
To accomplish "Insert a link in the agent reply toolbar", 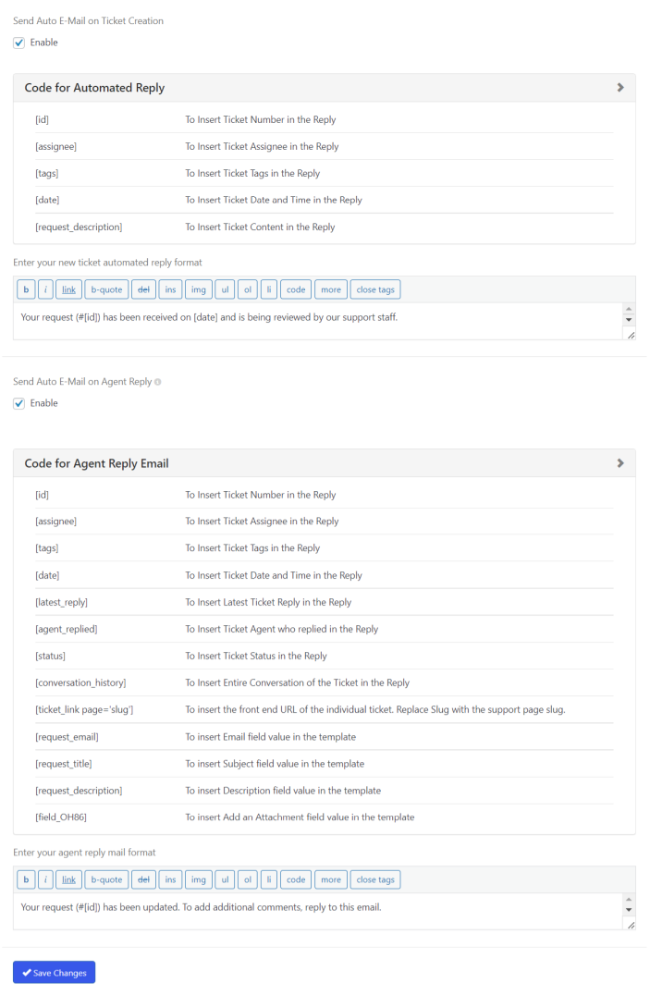I will (68, 878).
